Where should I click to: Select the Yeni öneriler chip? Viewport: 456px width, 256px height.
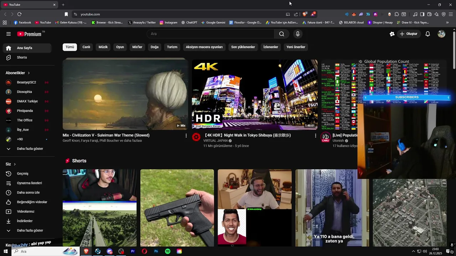click(296, 47)
